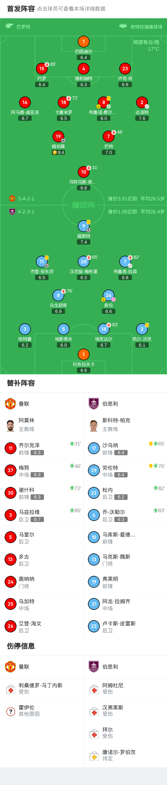View substitute 齐尔克泽 number 11 details
167x785 pixels.
click(x=42, y=448)
